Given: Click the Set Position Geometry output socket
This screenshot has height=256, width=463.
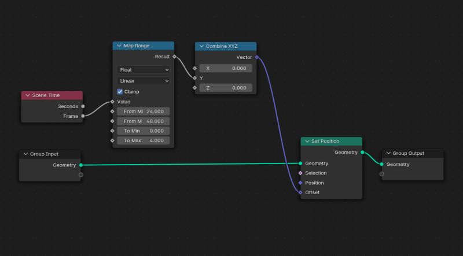Looking at the screenshot, I should (x=362, y=153).
